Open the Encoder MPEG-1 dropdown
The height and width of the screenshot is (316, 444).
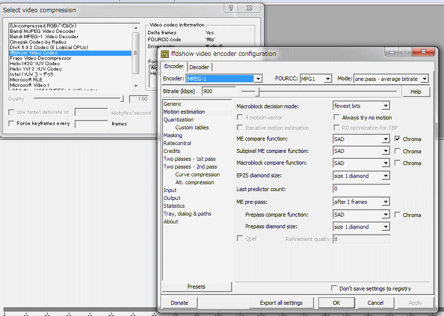pos(258,79)
